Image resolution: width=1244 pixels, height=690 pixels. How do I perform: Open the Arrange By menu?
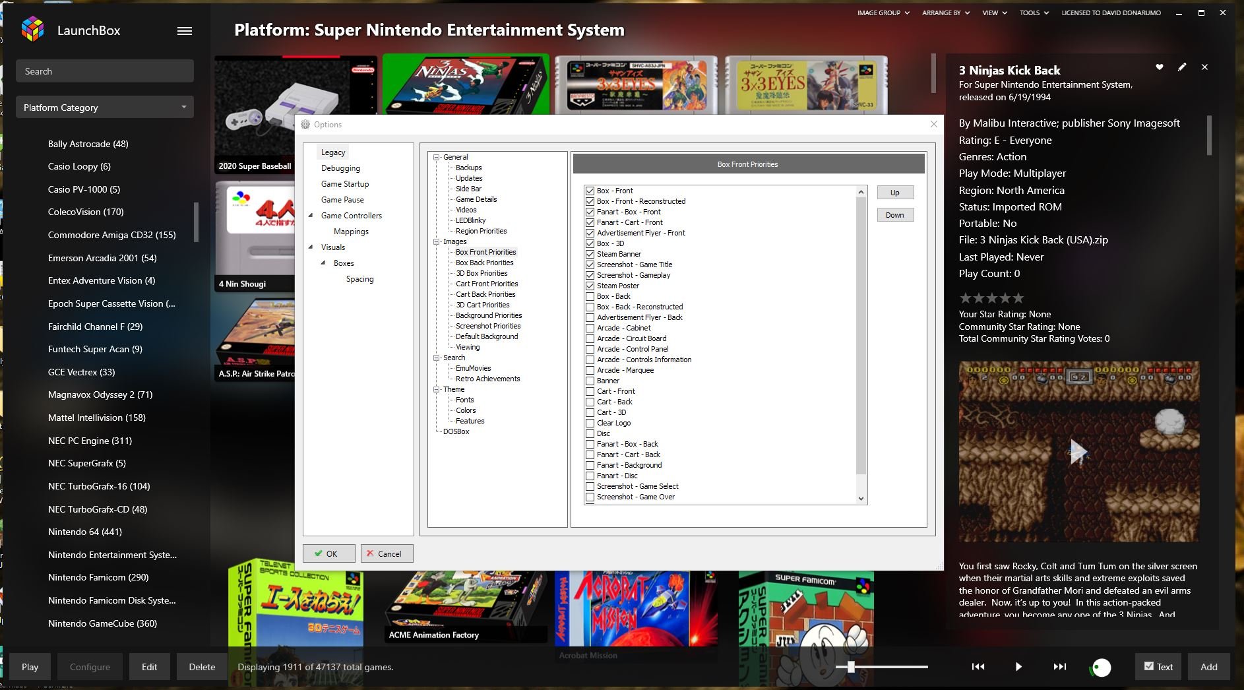pos(945,13)
